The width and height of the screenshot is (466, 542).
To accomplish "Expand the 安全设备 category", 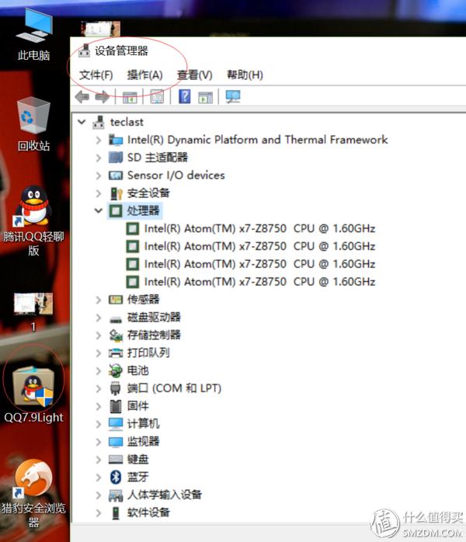I will pyautogui.click(x=99, y=193).
